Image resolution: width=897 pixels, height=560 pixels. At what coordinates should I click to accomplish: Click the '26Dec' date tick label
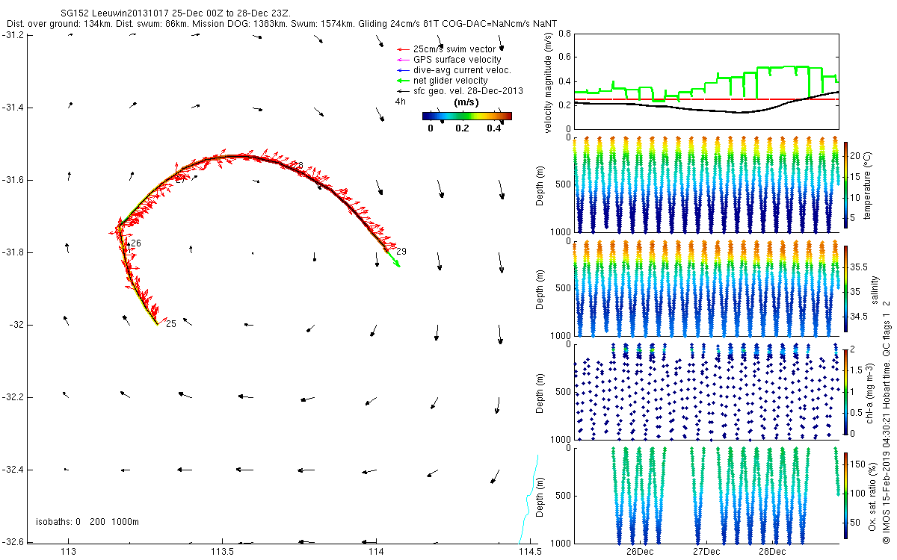640,553
